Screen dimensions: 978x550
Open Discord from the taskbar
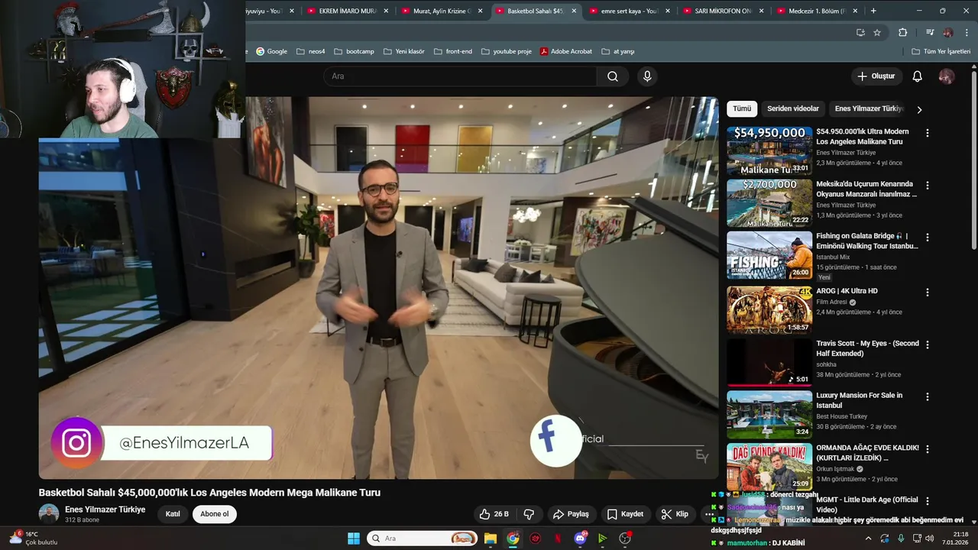[580, 539]
